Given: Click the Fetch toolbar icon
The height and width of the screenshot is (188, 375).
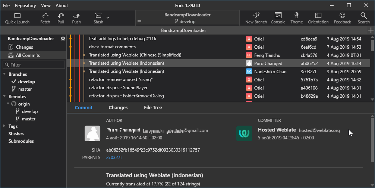Looking at the screenshot, I should point(45,18).
